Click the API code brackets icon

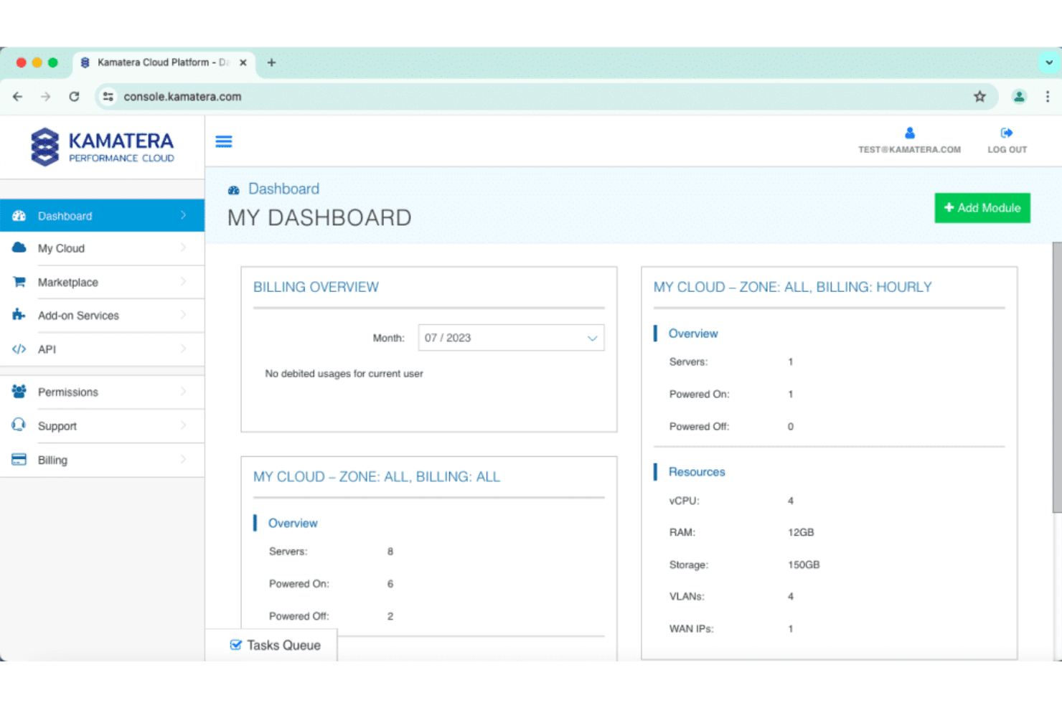tap(19, 349)
